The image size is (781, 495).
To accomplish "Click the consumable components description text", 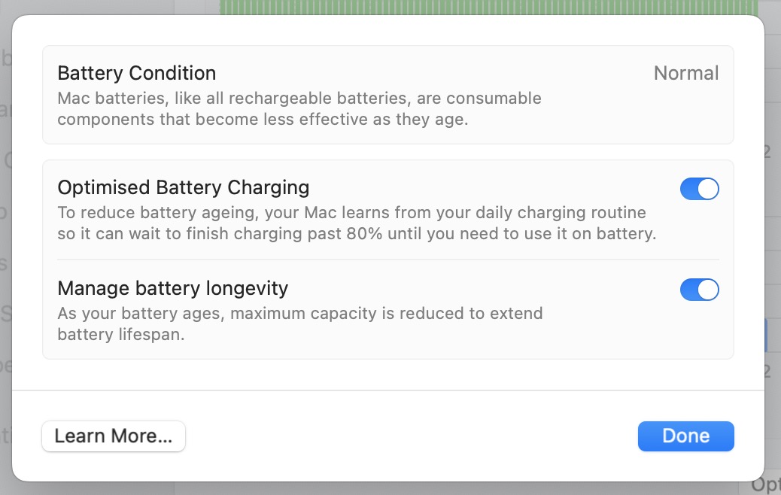I will pyautogui.click(x=299, y=99).
